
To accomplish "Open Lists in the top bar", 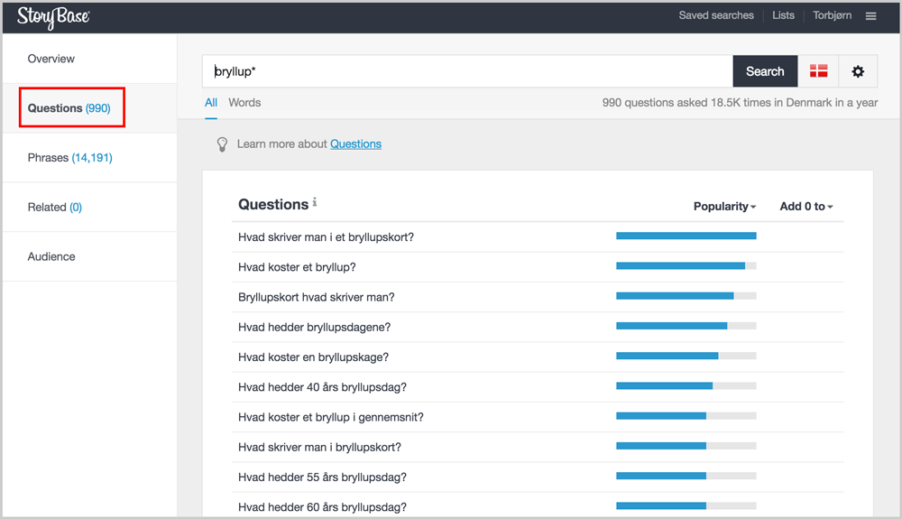I will [x=783, y=15].
